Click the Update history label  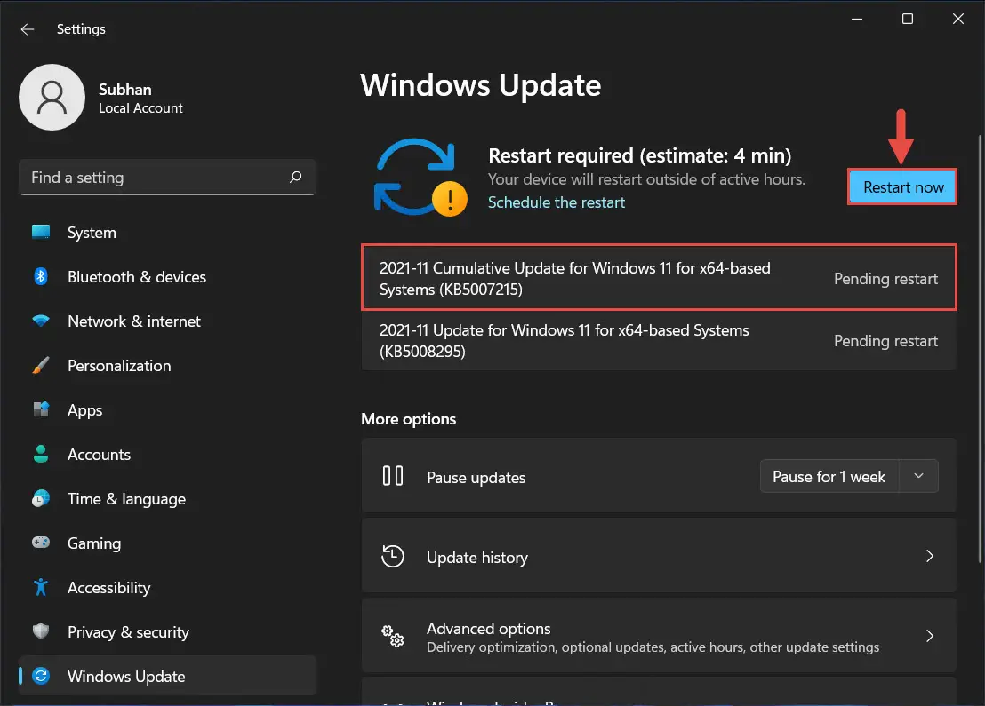[x=477, y=558]
